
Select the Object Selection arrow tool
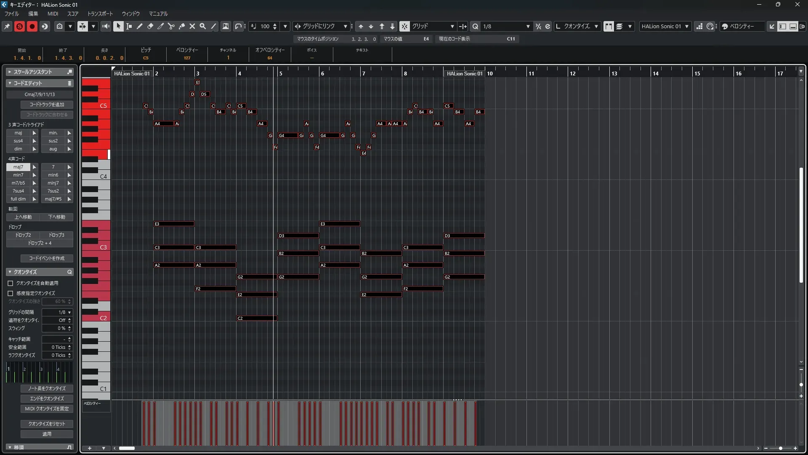click(x=118, y=26)
